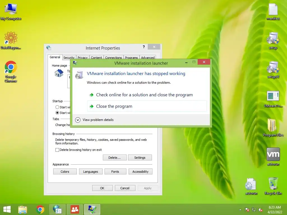Choose Check online for a solution option

(x=147, y=95)
